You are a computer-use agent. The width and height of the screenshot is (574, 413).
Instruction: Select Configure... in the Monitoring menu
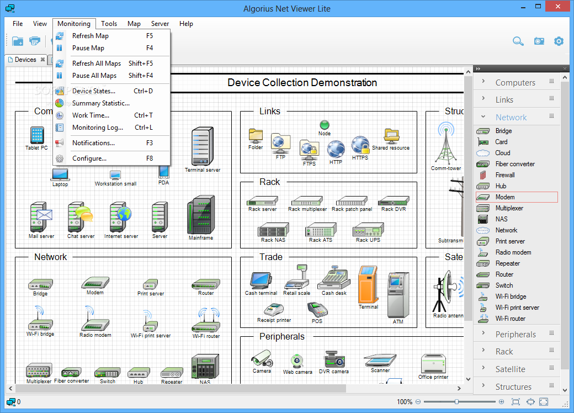coord(89,158)
